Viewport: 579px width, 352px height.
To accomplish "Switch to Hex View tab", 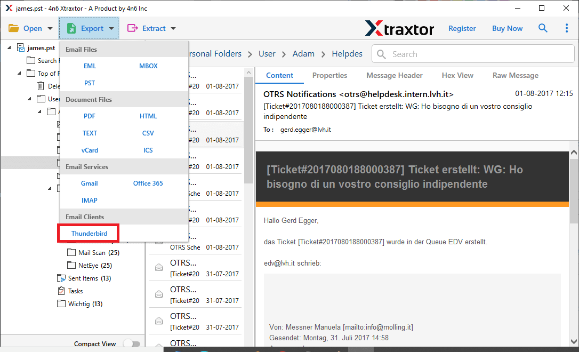I will [x=457, y=75].
